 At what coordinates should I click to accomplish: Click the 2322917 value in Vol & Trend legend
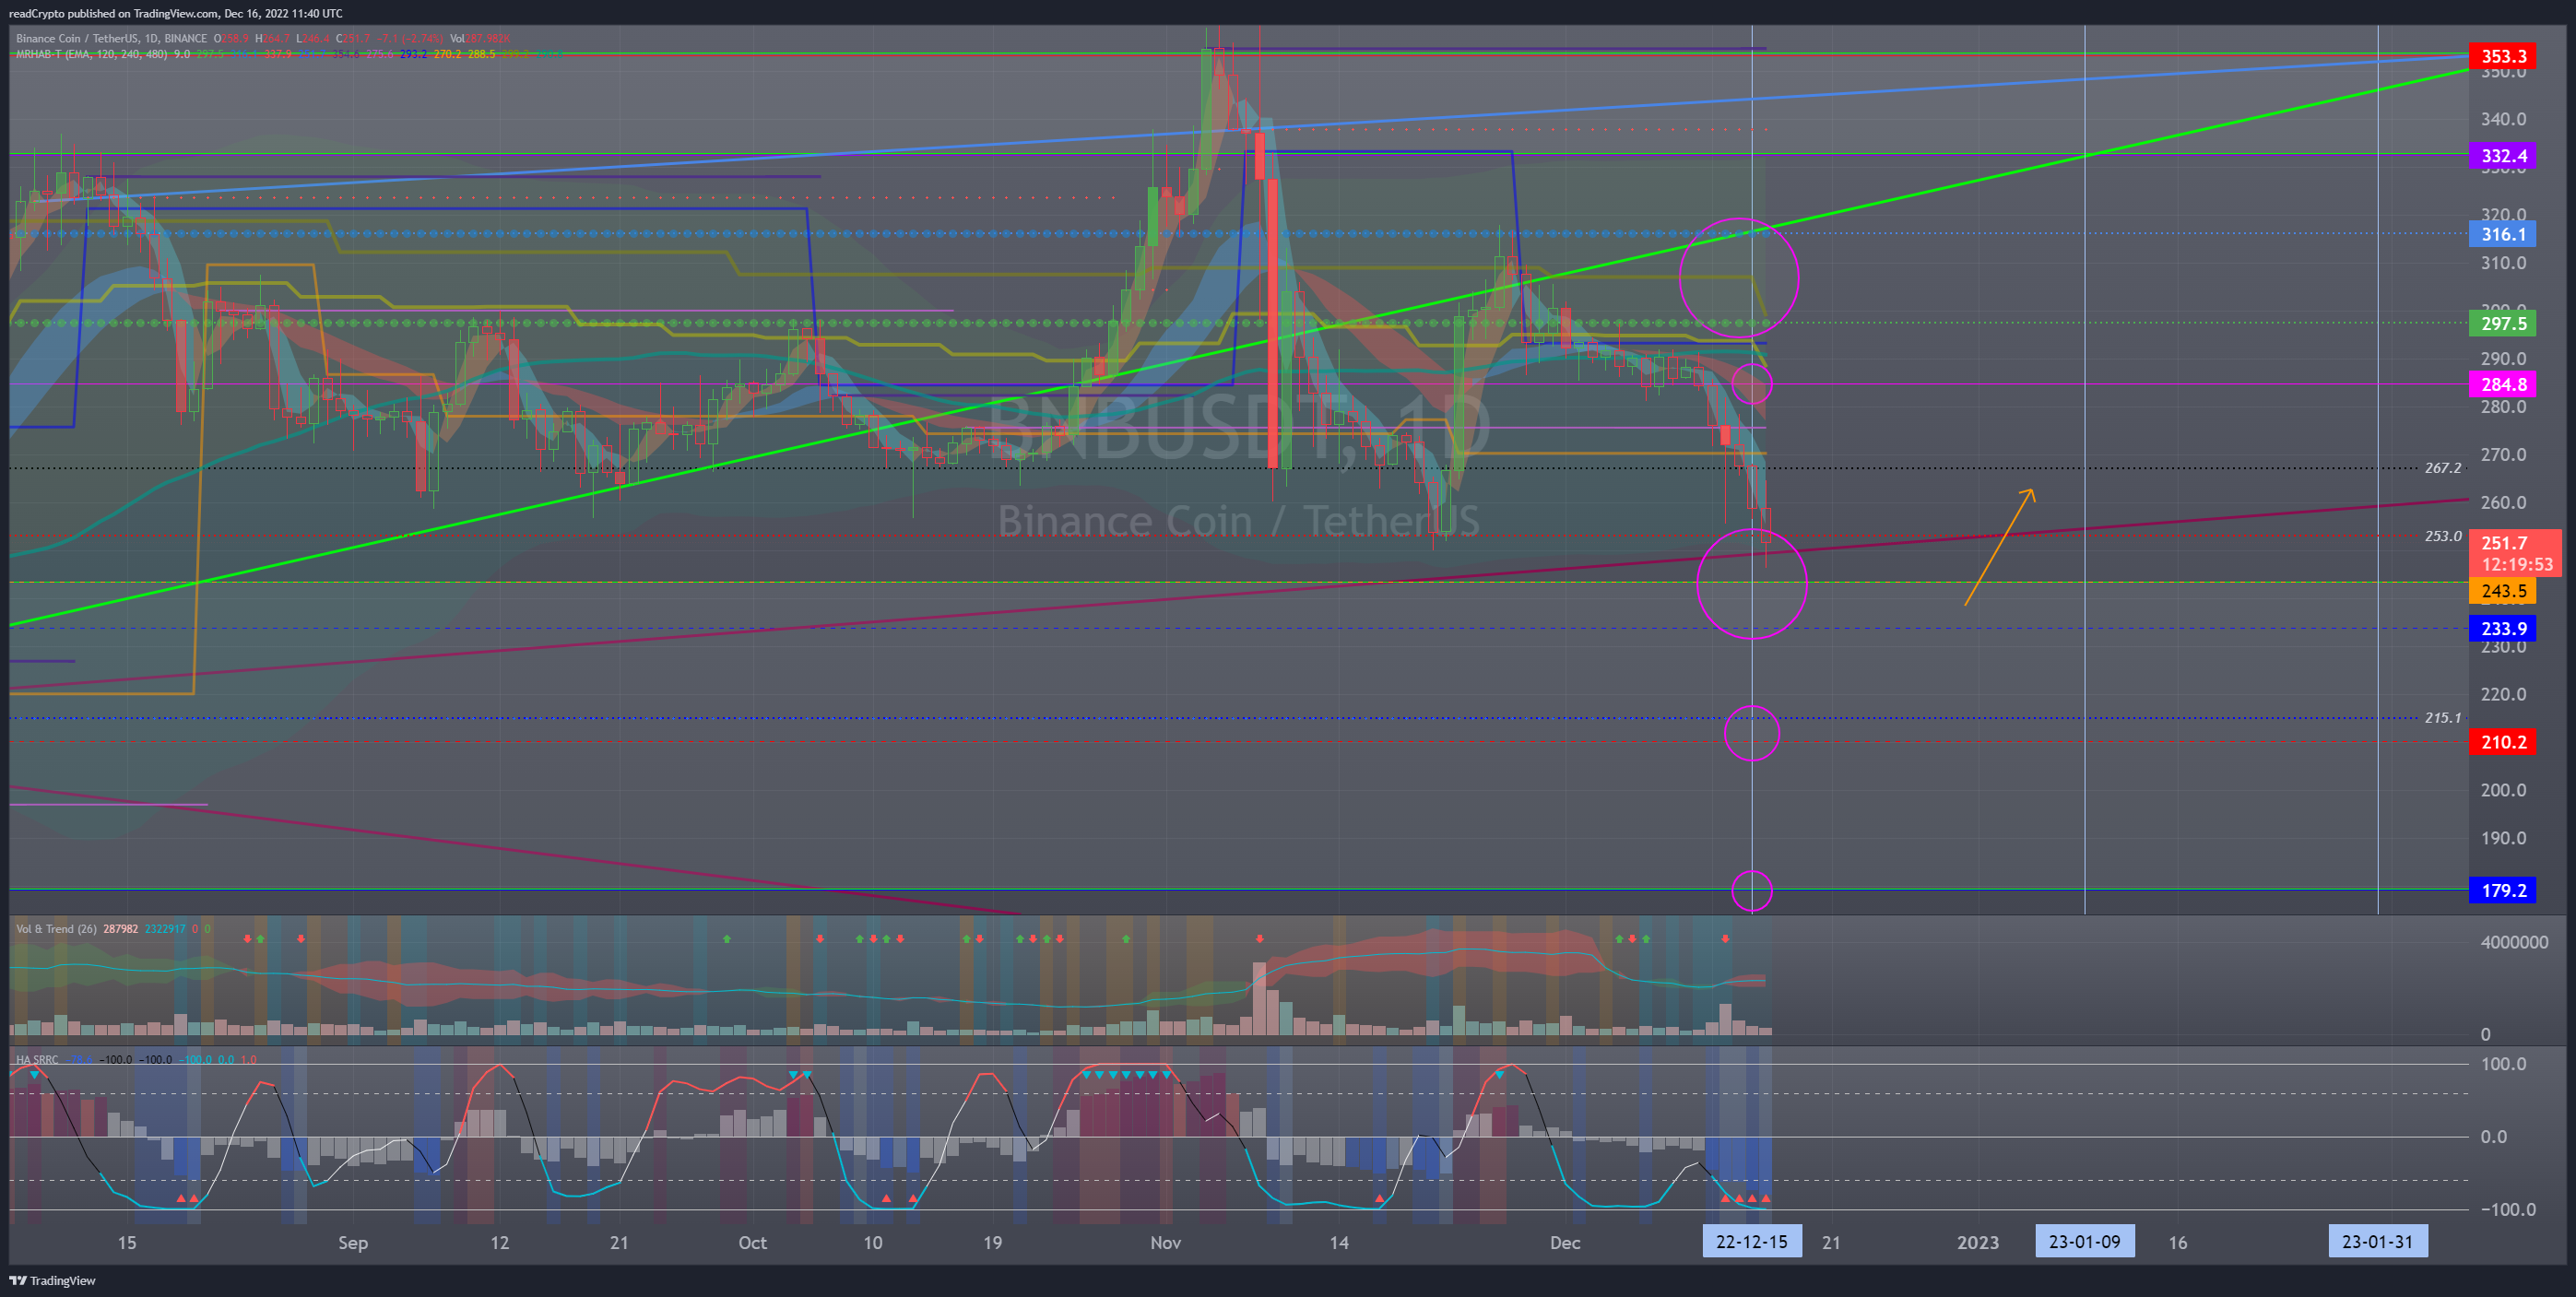[x=165, y=929]
